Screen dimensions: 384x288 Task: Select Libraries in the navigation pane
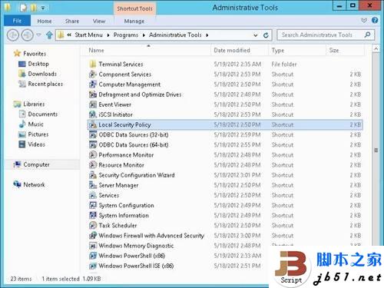34,104
